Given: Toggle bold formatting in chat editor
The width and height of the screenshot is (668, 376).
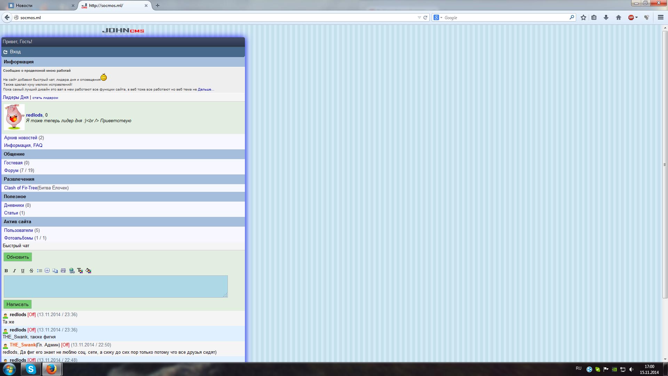Looking at the screenshot, I should 6,271.
